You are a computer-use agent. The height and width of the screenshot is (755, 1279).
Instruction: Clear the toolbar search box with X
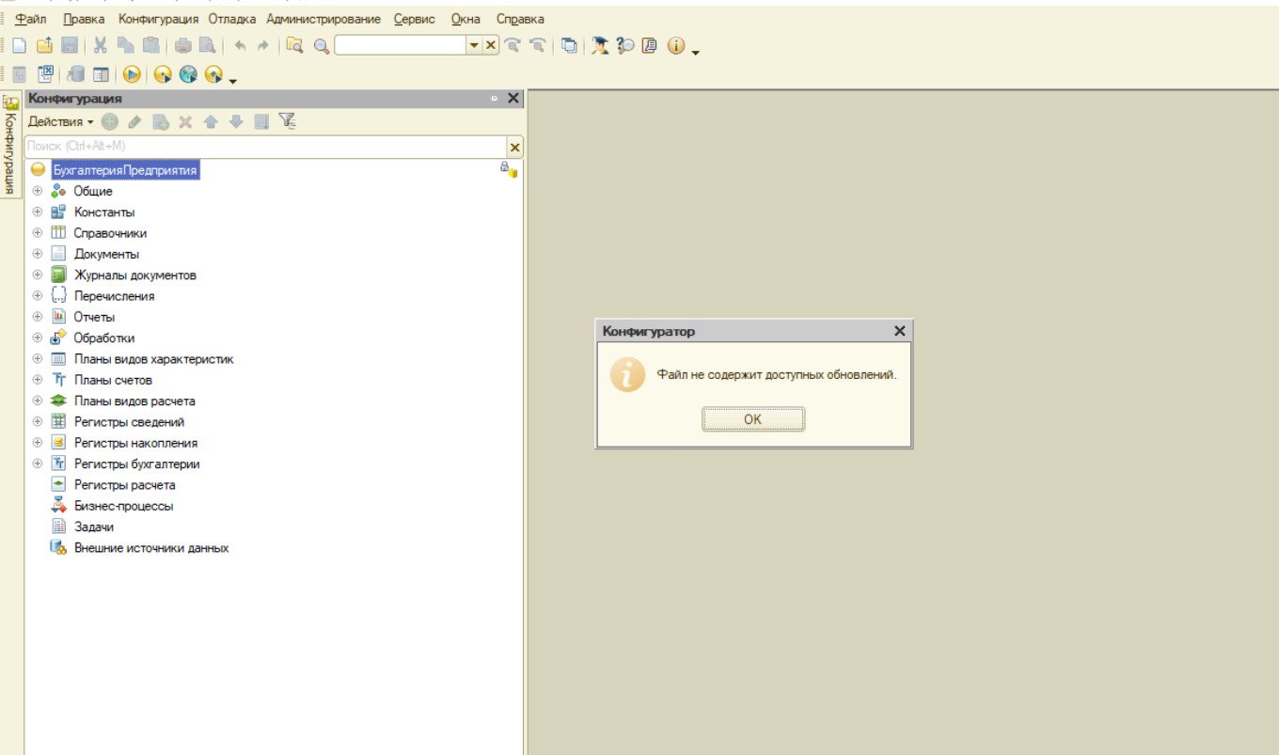click(x=491, y=45)
